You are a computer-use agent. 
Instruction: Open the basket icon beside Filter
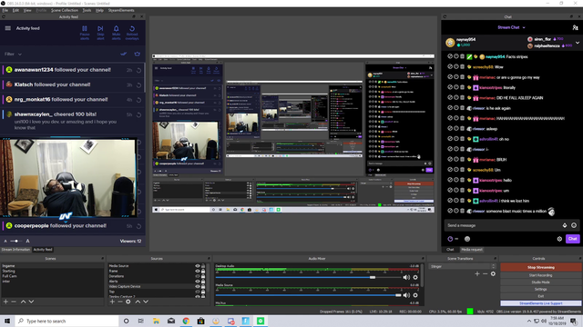(138, 54)
